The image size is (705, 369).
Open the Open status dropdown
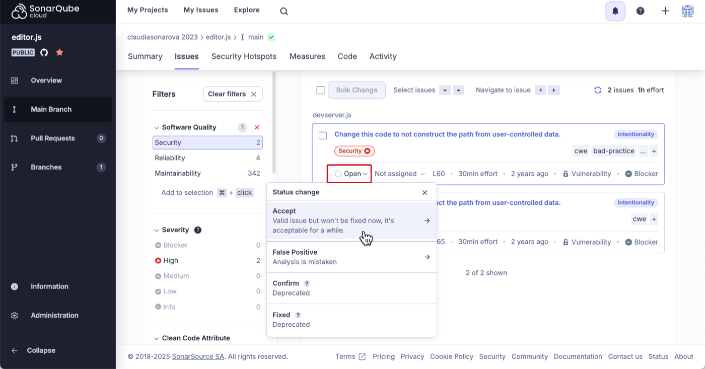click(x=349, y=173)
